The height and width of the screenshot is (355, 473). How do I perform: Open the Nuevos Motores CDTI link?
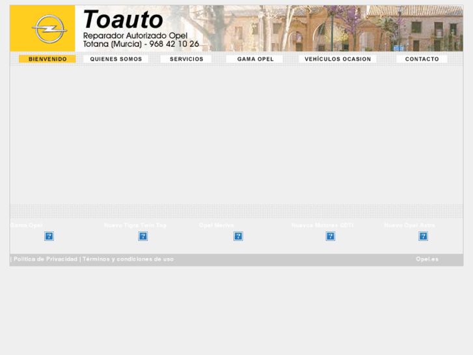323,225
